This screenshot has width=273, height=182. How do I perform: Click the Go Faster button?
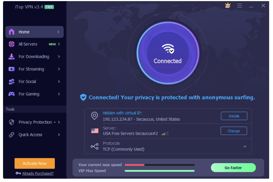click(x=233, y=168)
